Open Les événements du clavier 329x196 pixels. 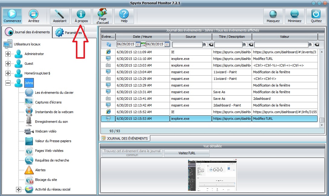click(54, 93)
